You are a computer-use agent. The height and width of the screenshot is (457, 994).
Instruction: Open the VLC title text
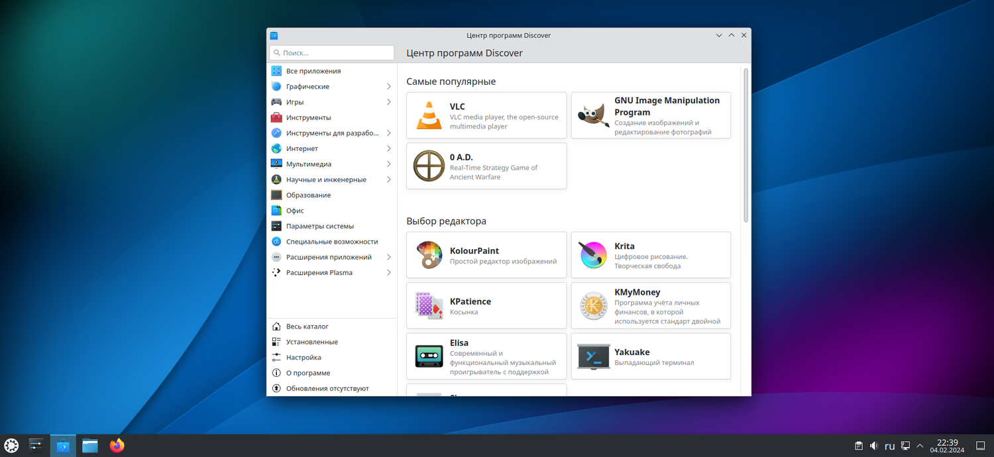pos(457,107)
